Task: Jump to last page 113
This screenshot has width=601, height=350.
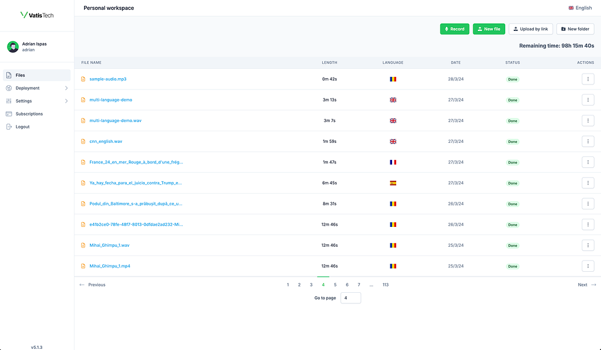Action: point(386,285)
